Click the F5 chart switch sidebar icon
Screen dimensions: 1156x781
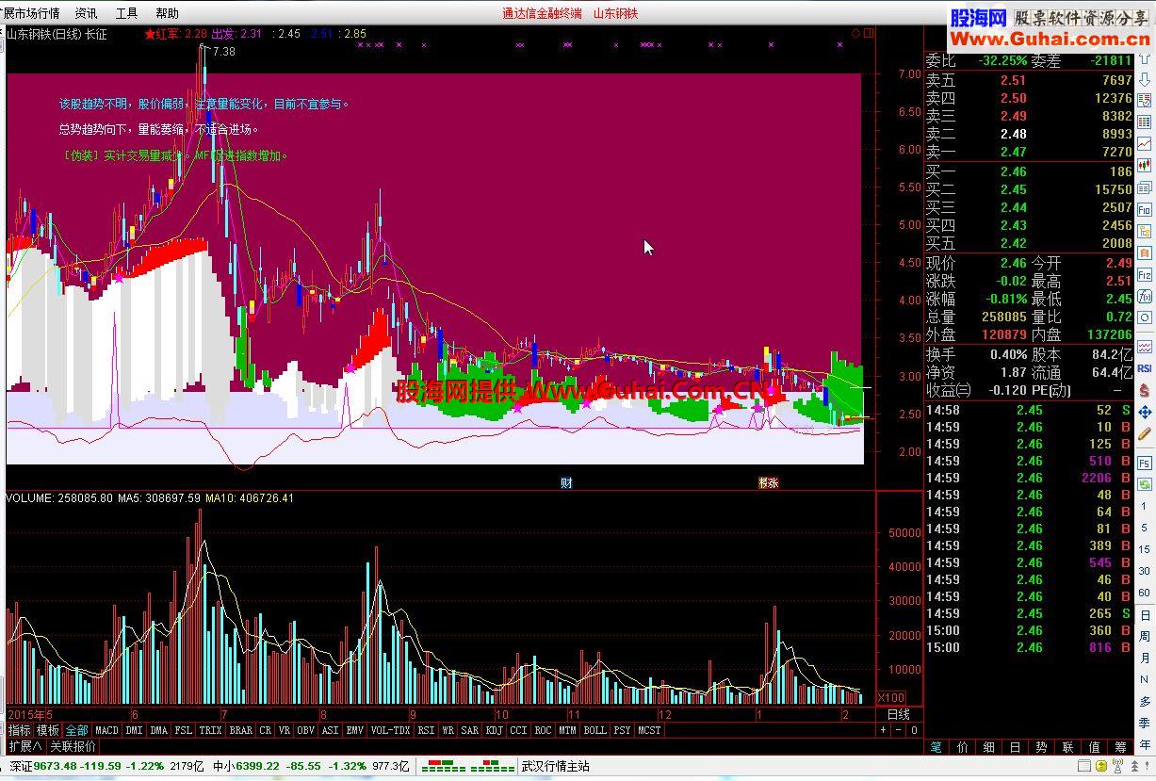[1145, 464]
